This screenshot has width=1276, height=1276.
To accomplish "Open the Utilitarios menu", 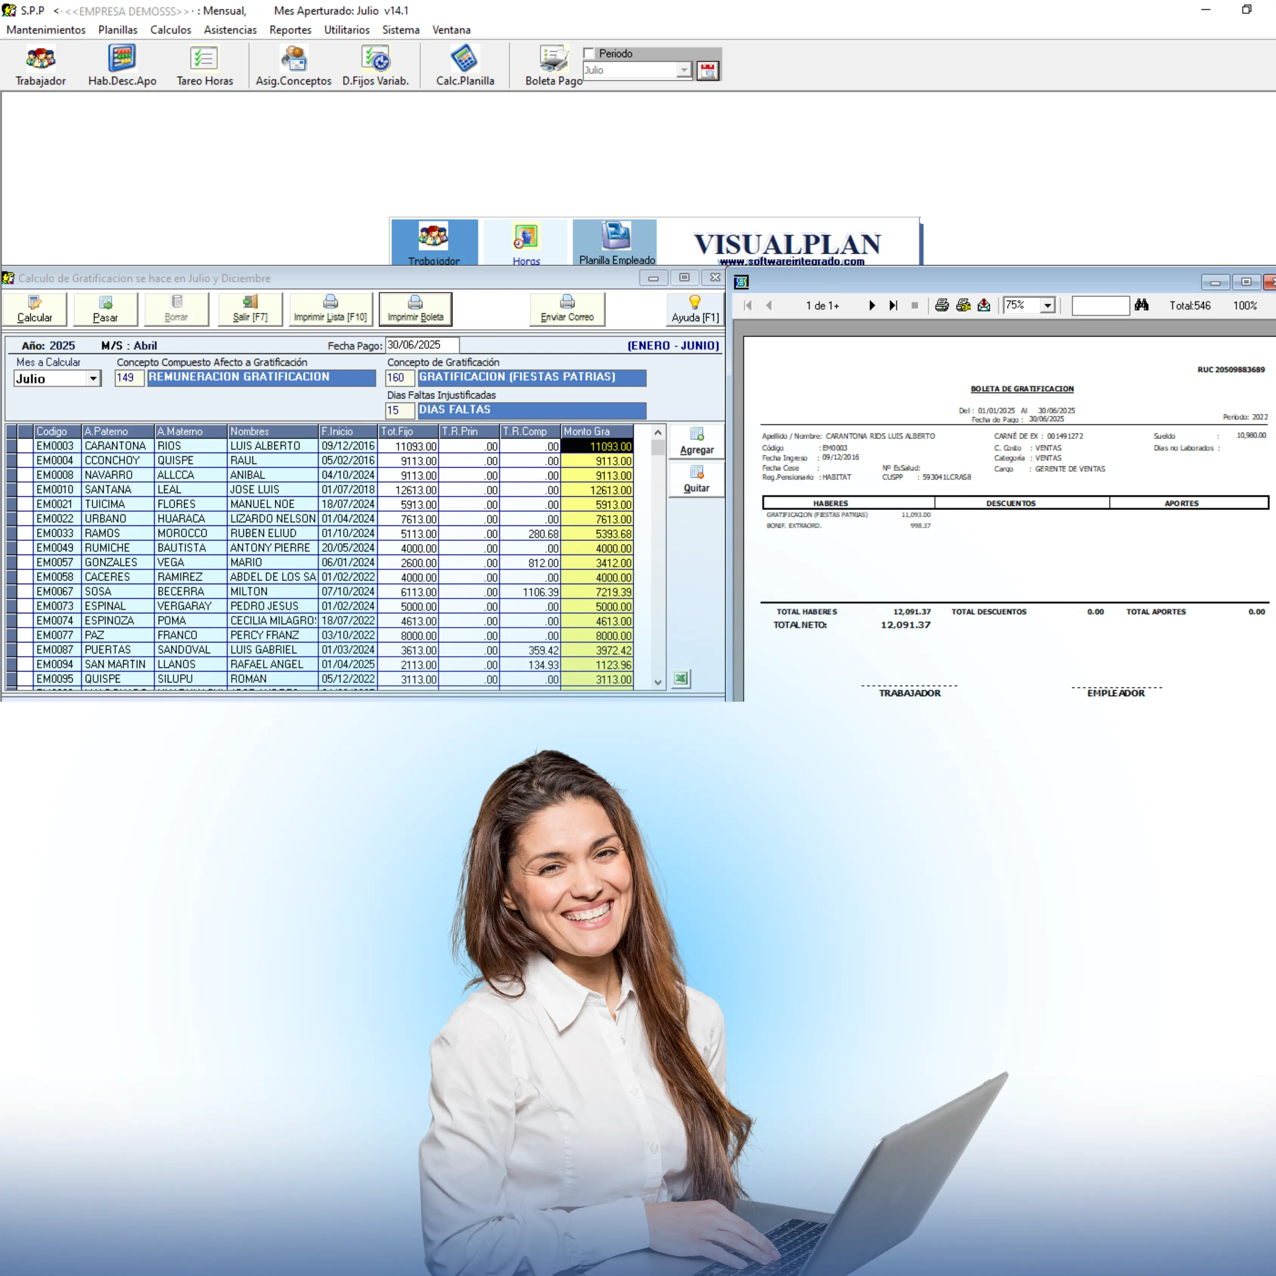I will (x=347, y=30).
